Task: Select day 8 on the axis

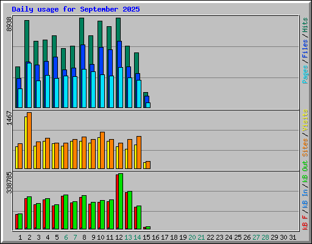Action: click(84, 237)
